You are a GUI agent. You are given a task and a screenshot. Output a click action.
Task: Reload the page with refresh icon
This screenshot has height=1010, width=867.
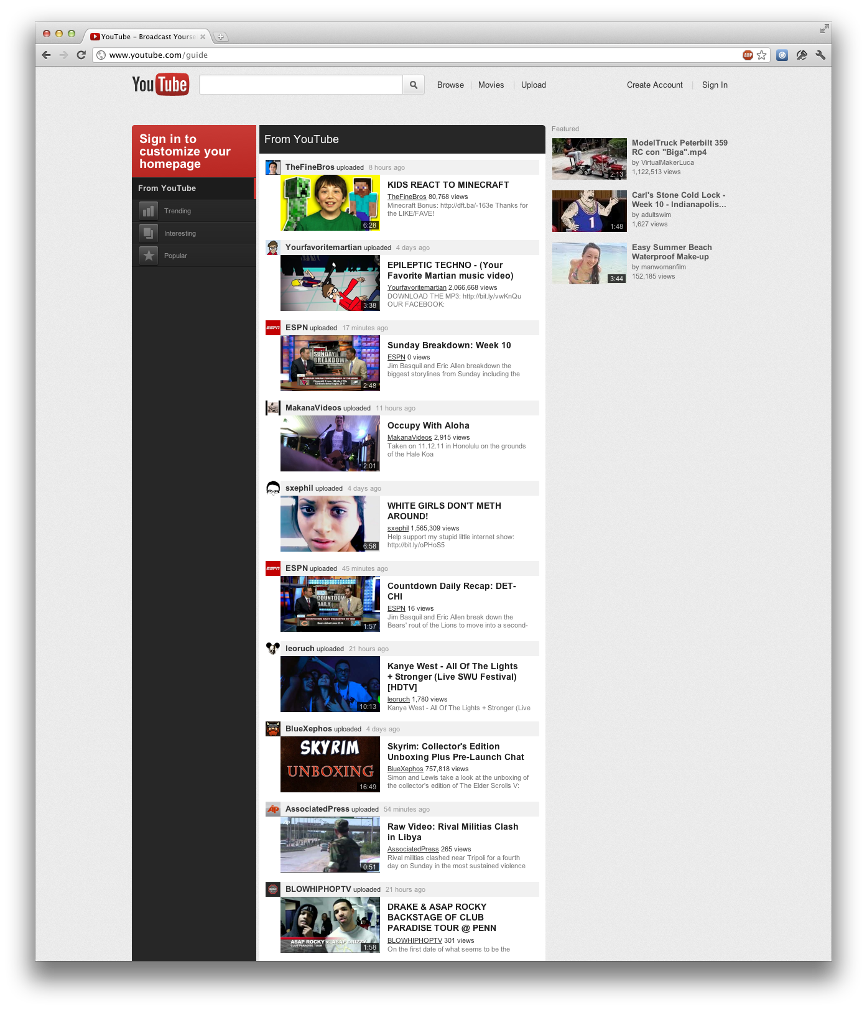(x=81, y=55)
